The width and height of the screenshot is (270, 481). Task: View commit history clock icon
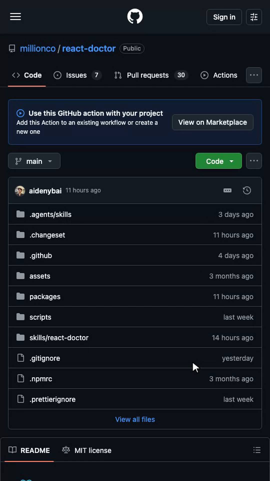(x=247, y=190)
